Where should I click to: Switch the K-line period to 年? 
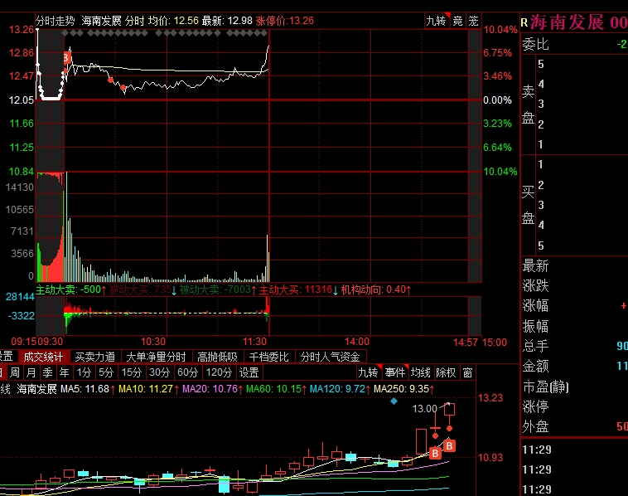click(65, 372)
